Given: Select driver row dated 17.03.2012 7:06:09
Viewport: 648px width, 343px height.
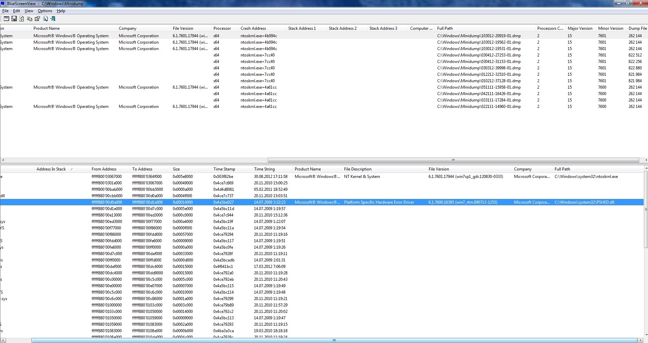Looking at the screenshot, I should tap(321, 267).
